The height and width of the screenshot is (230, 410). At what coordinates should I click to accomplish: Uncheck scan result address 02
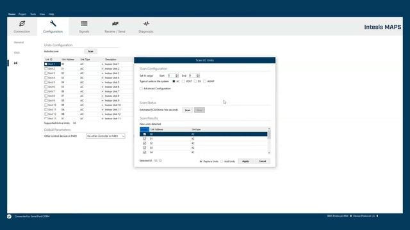pyautogui.click(x=145, y=143)
